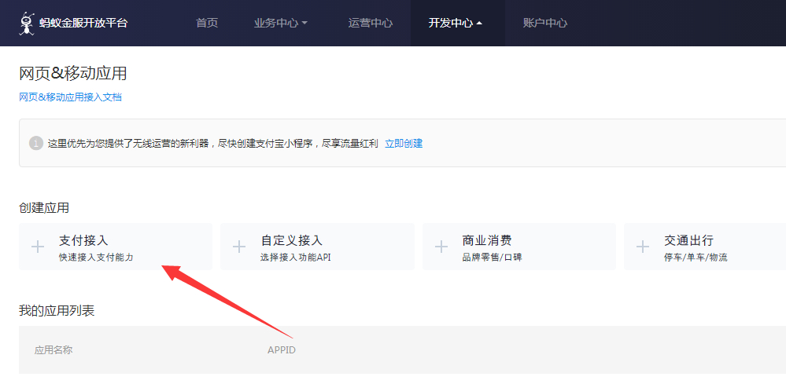
Task: Click the APPID column header
Action: 282,350
